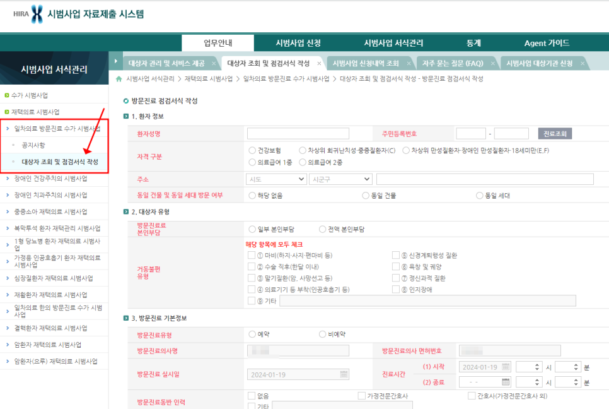Select 동일 세대 radio option

coord(480,196)
